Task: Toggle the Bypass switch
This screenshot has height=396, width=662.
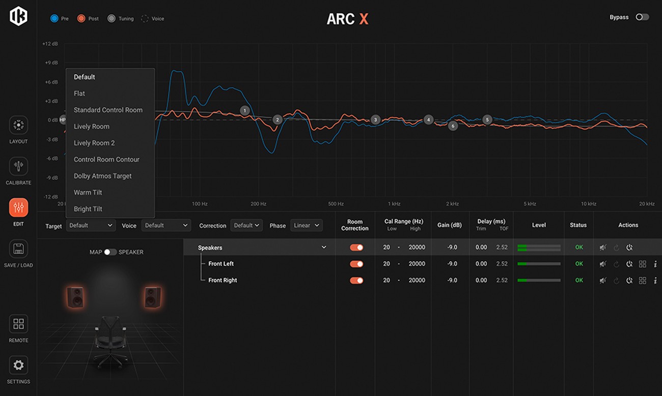Action: click(642, 17)
